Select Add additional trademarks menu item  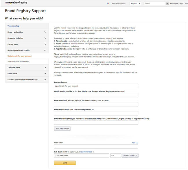tap(18, 62)
